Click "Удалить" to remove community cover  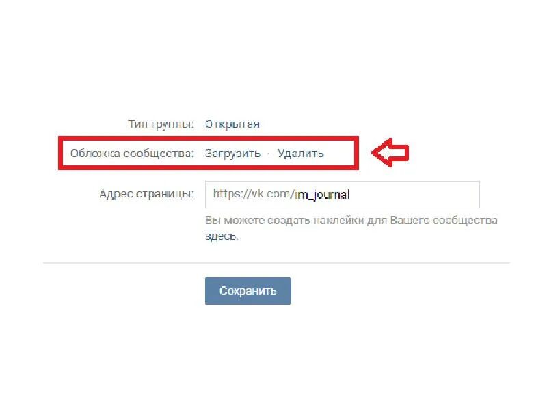point(300,153)
